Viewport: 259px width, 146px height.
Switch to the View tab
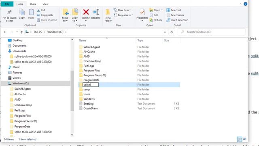[x=45, y=4]
